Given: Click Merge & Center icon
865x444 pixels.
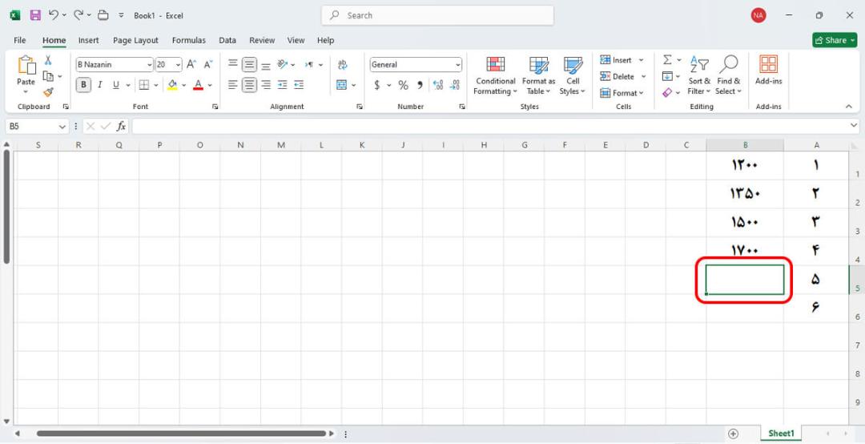Looking at the screenshot, I should [x=342, y=84].
